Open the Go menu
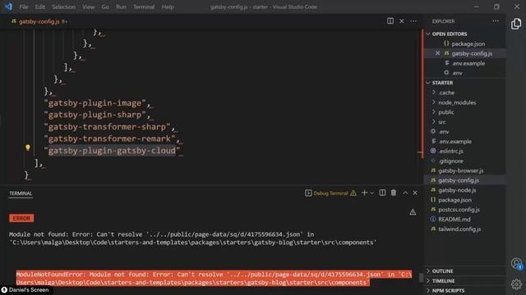Viewport: 526px width, 295px height. pos(105,7)
